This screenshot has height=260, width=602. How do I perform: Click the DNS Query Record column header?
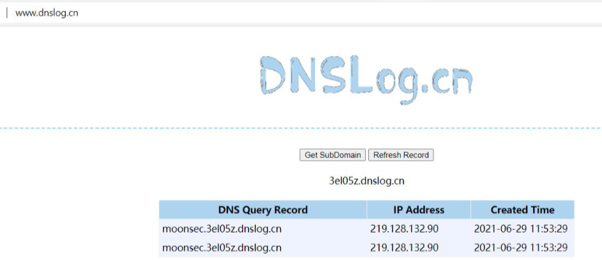(x=262, y=210)
